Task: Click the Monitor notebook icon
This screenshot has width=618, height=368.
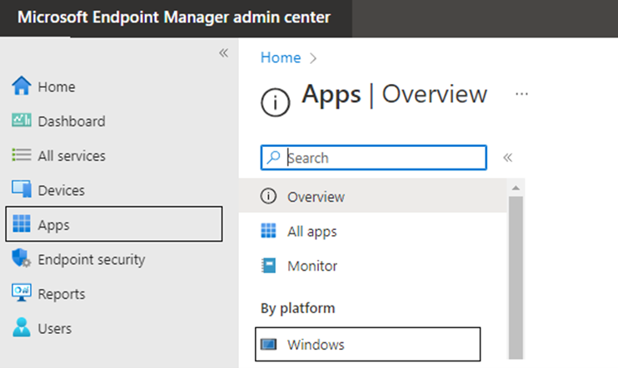Action: (x=268, y=265)
